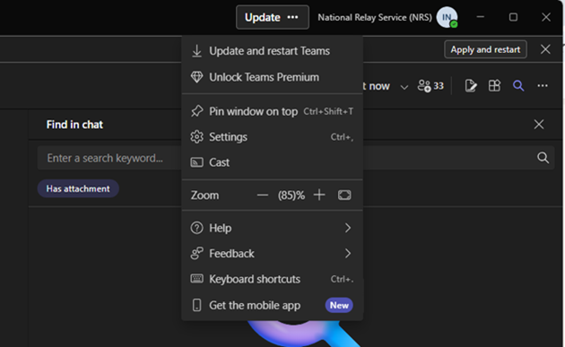565x347 pixels.
Task: Click the download icon in menu
Action: pos(196,51)
